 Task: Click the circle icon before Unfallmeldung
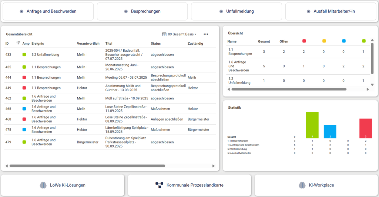221,11
